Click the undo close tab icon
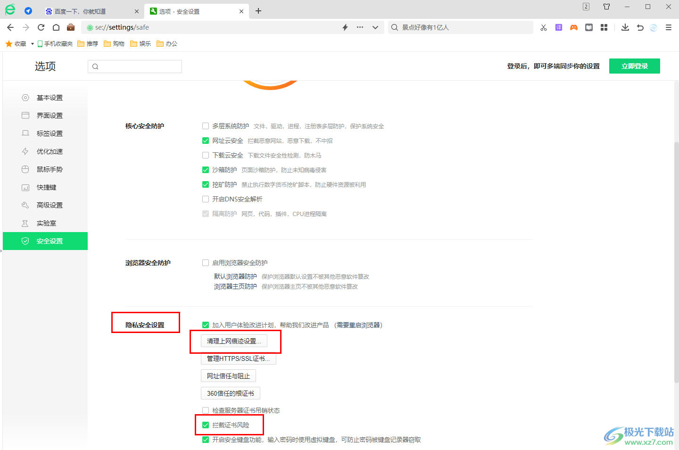The height and width of the screenshot is (450, 679). [640, 27]
